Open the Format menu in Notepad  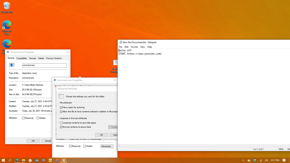[134, 47]
